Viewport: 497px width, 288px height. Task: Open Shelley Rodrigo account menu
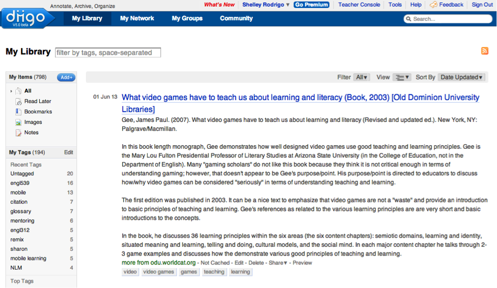click(x=265, y=5)
